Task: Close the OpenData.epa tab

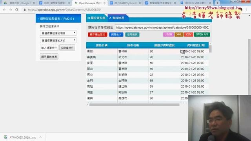Action: click(x=105, y=3)
